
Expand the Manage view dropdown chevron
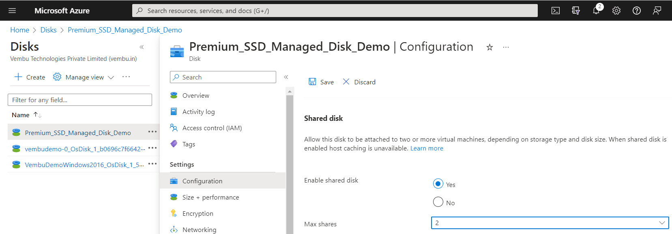point(111,77)
